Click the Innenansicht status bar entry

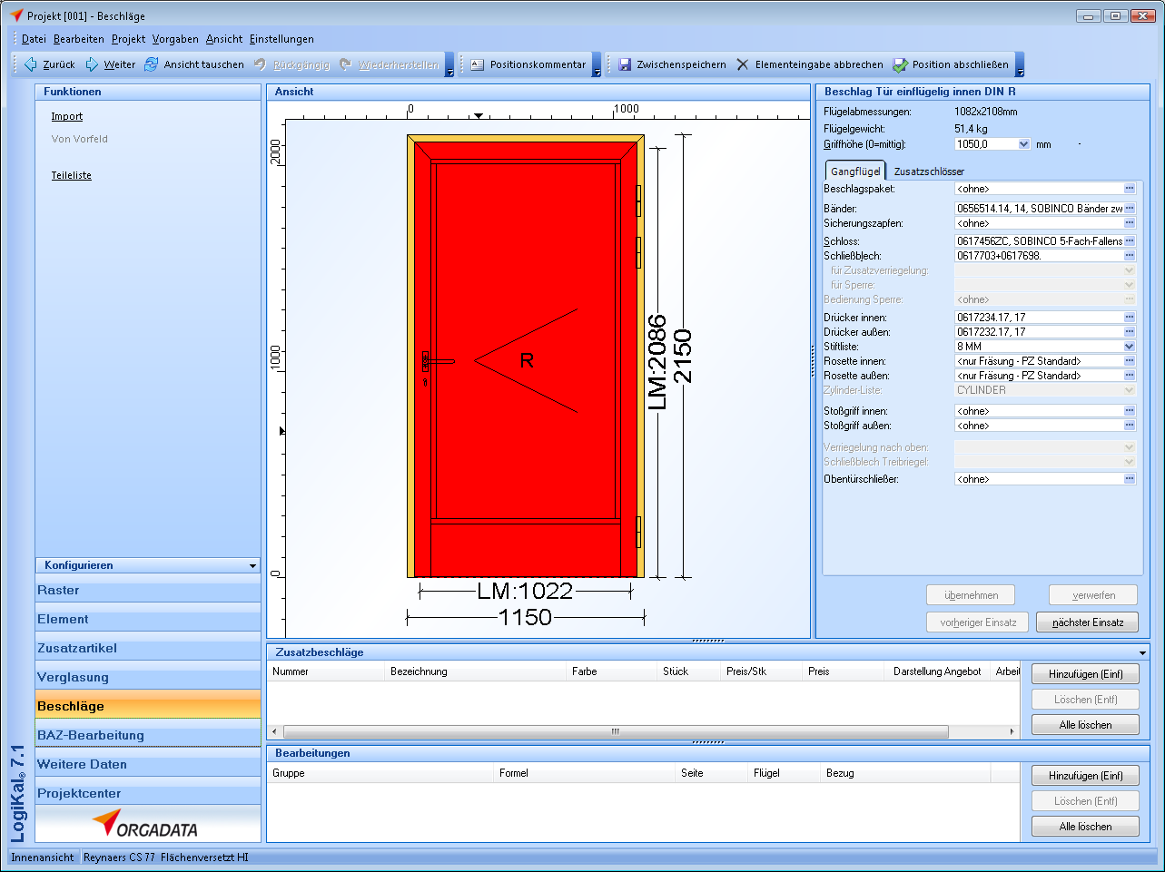tap(43, 857)
